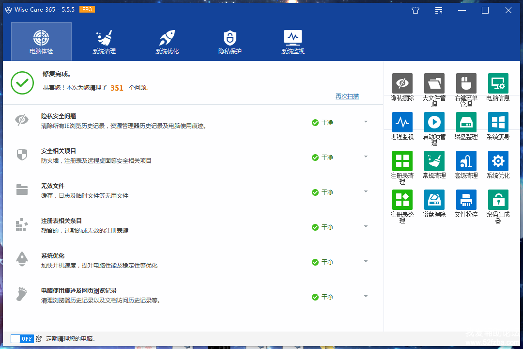Click the 隐私安全问题 title text
The width and height of the screenshot is (523, 349).
pyautogui.click(x=59, y=116)
